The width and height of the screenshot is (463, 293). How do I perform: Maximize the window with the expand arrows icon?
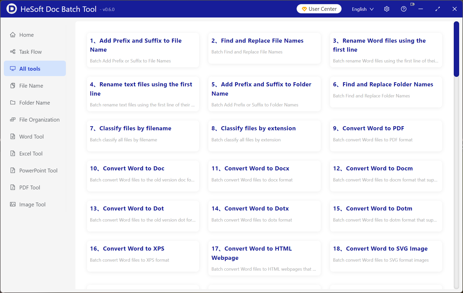click(x=438, y=9)
